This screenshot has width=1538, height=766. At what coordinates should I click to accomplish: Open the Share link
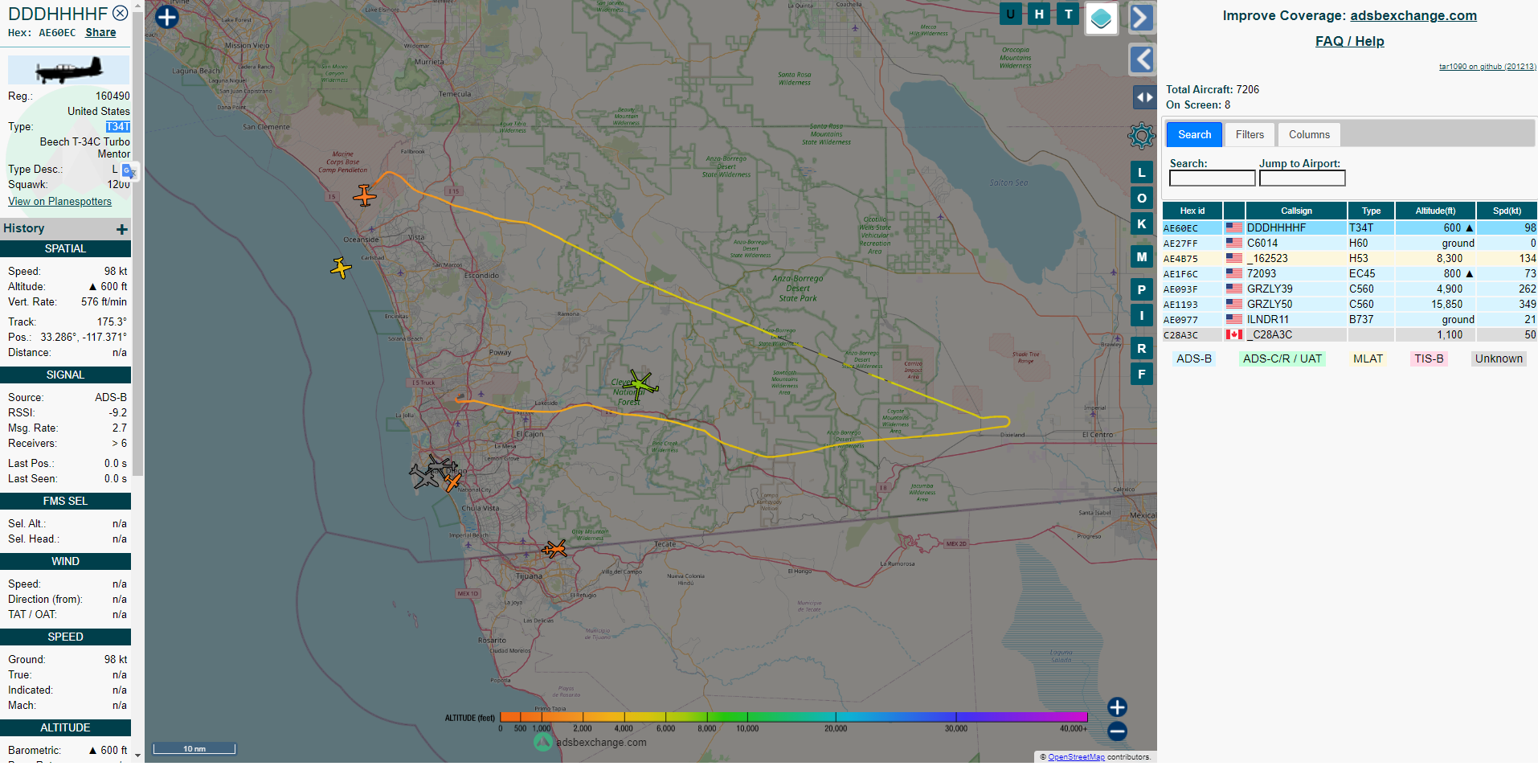100,33
